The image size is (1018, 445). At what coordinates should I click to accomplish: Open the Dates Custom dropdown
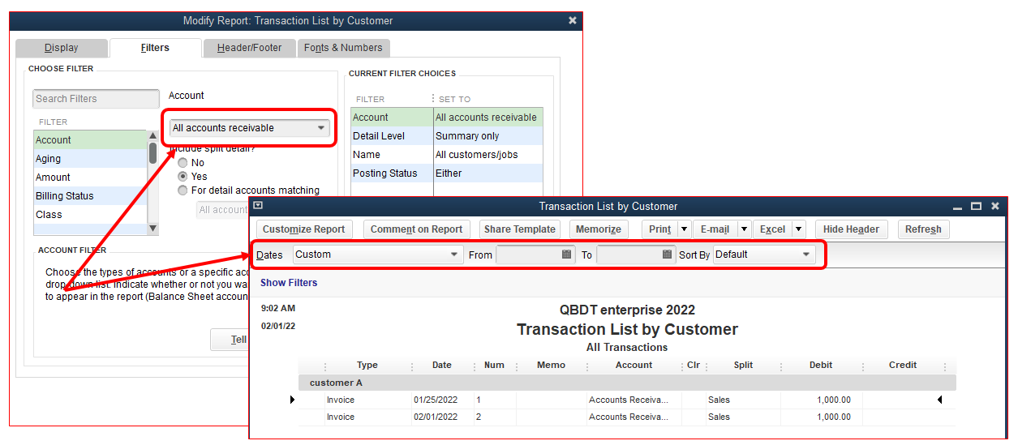click(x=378, y=255)
